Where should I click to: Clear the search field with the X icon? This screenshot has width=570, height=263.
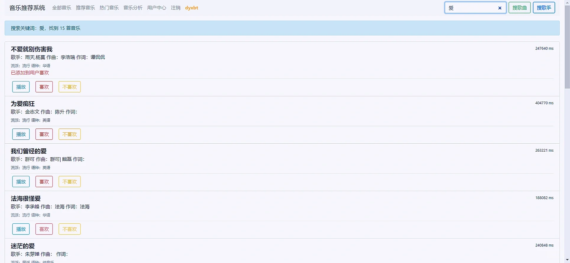pyautogui.click(x=500, y=8)
